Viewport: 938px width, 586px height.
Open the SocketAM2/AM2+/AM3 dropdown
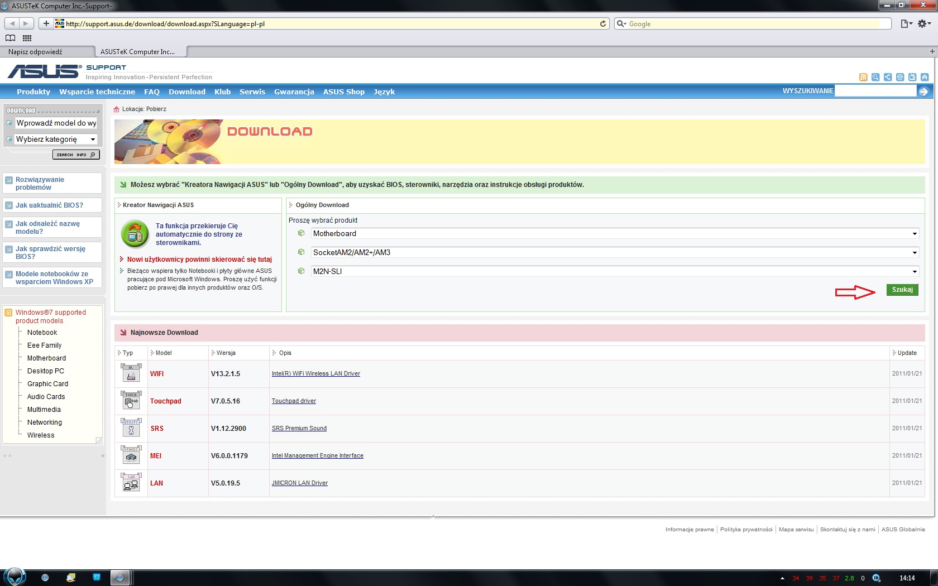click(x=615, y=253)
